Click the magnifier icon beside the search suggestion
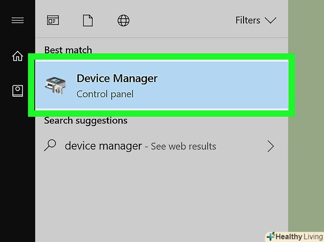324x242 pixels. pyautogui.click(x=51, y=146)
